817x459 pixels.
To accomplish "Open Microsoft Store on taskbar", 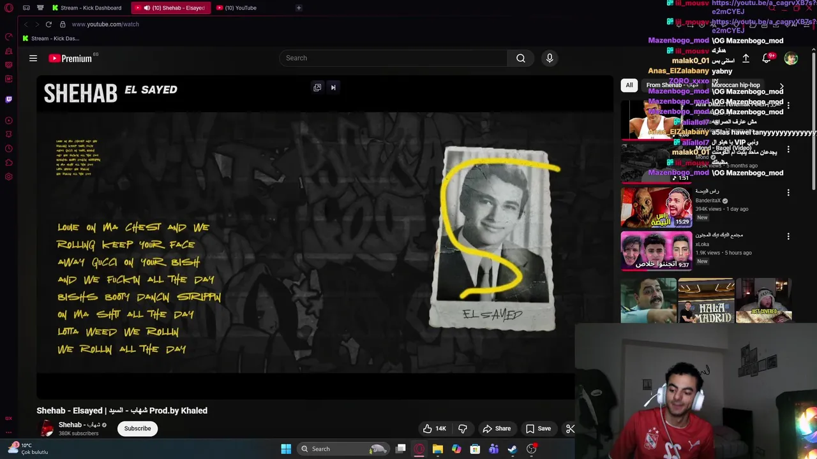I will 475,449.
